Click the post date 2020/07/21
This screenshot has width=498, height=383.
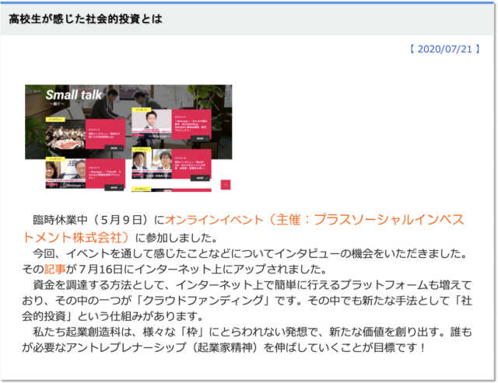[x=444, y=49]
